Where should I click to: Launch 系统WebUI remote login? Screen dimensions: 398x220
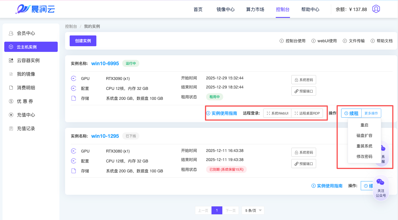(277, 113)
